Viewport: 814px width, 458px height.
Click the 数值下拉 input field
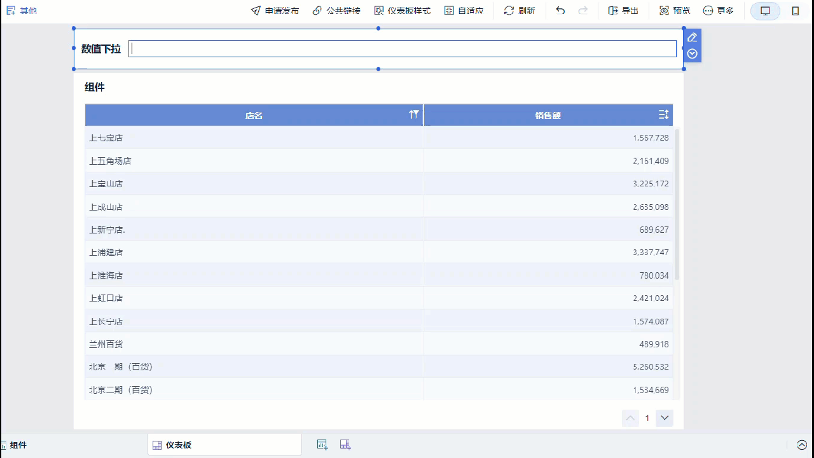[x=403, y=49]
